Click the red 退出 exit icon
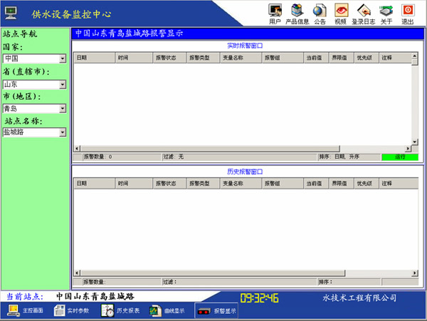Screen dimensions: 427x321 407,10
